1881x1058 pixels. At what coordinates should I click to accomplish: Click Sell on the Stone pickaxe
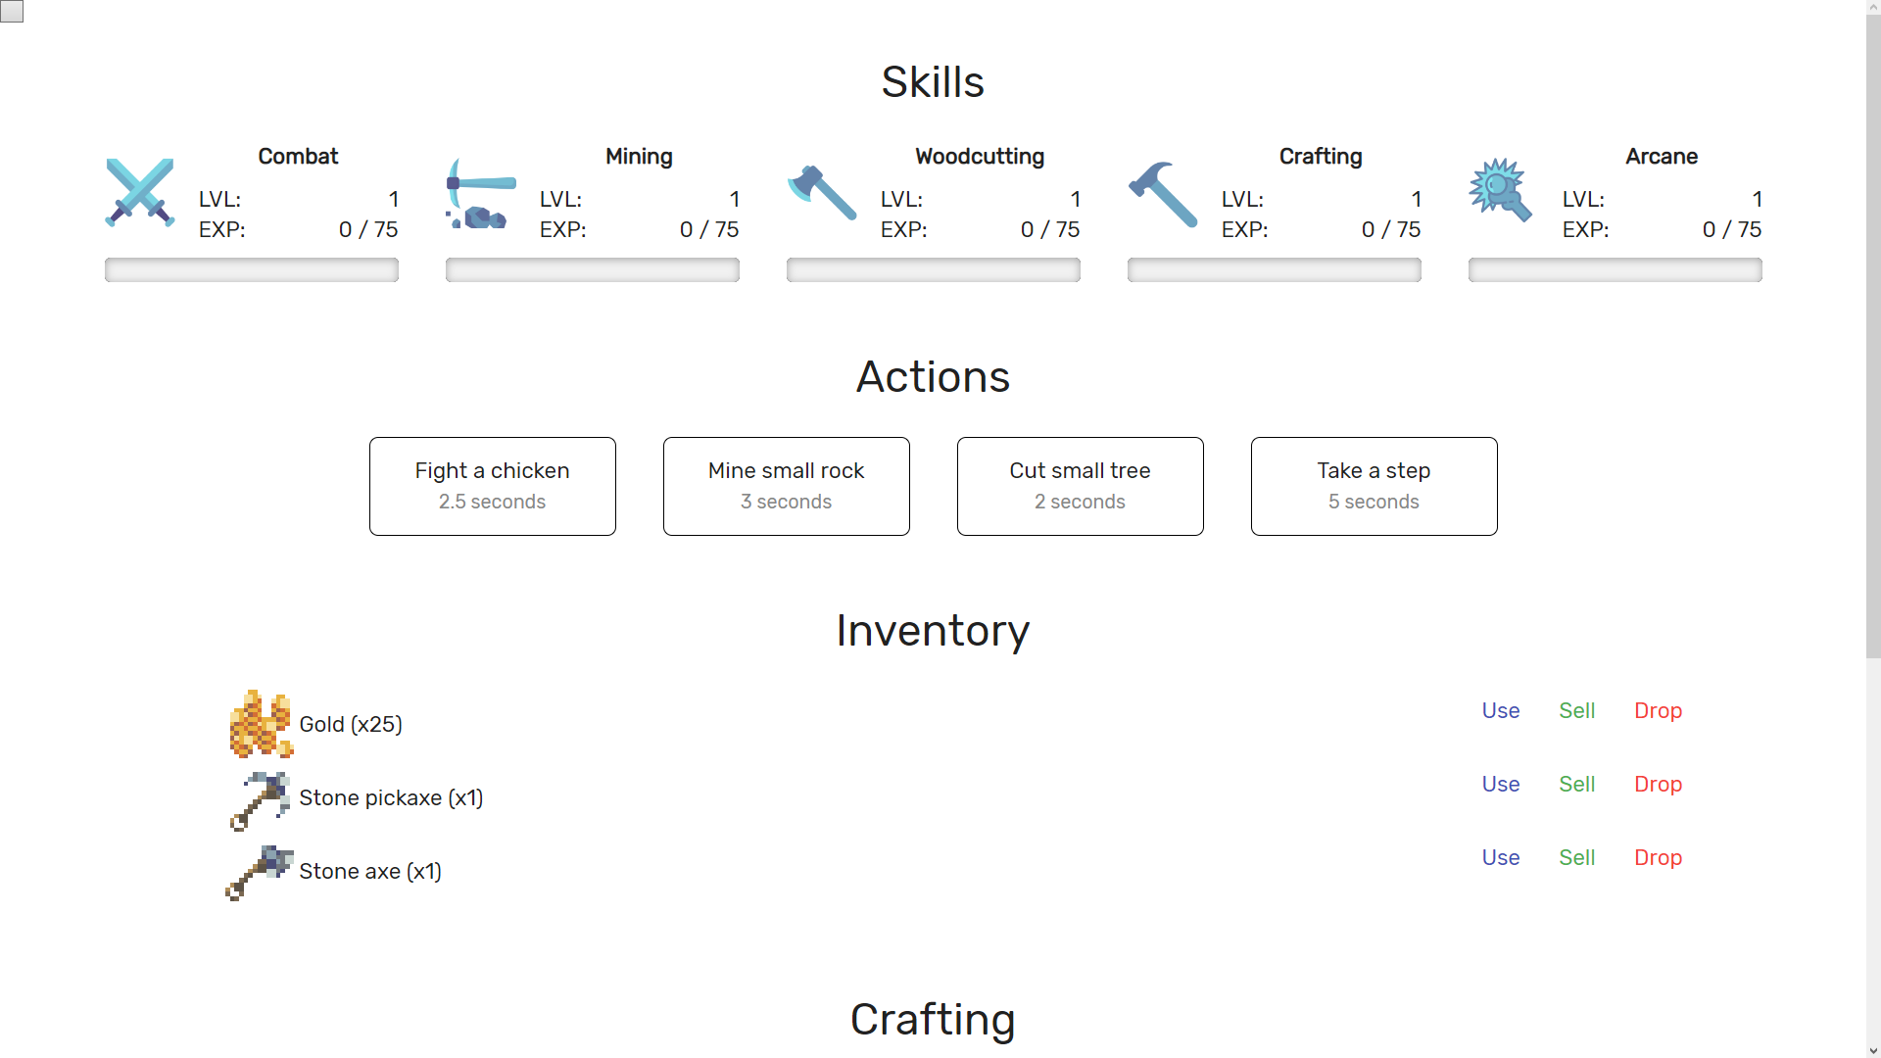[x=1577, y=784]
